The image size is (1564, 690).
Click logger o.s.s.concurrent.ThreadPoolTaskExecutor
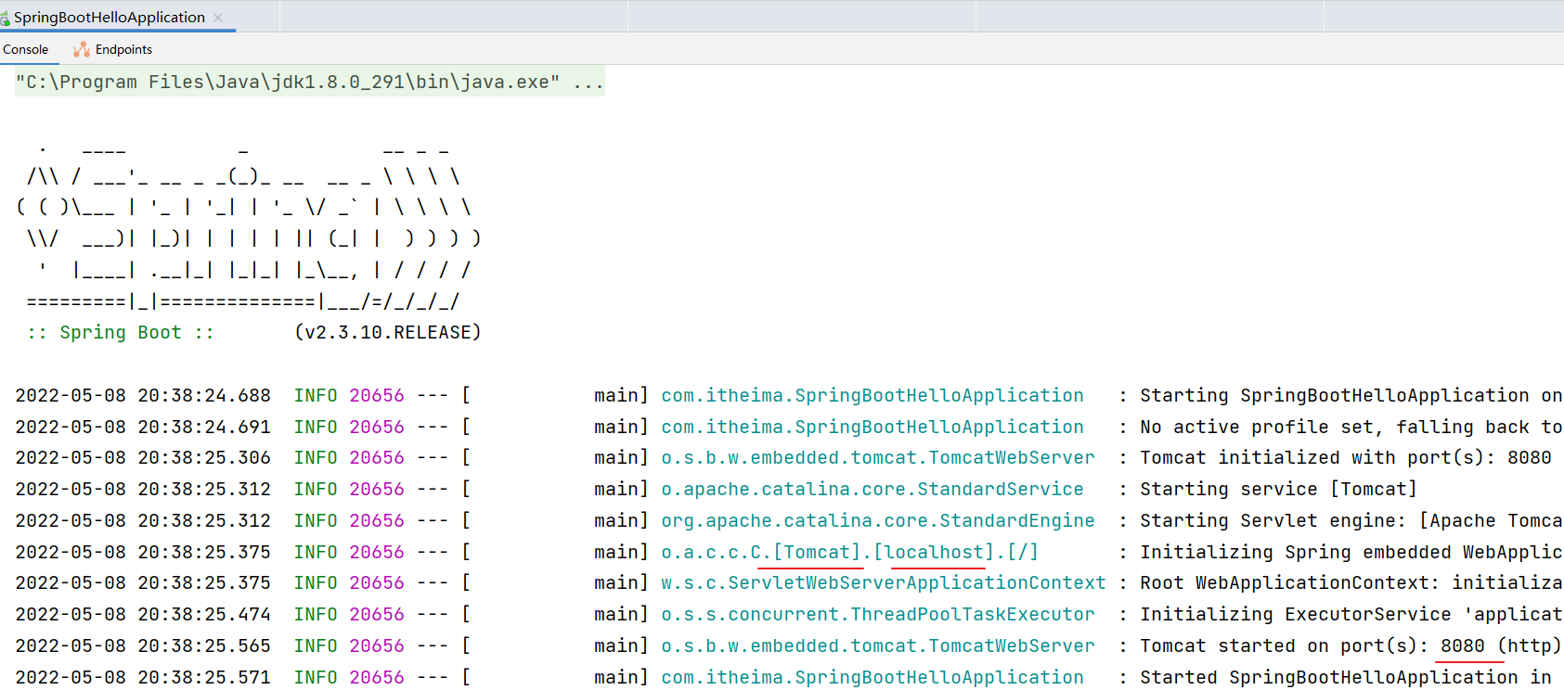(x=878, y=614)
